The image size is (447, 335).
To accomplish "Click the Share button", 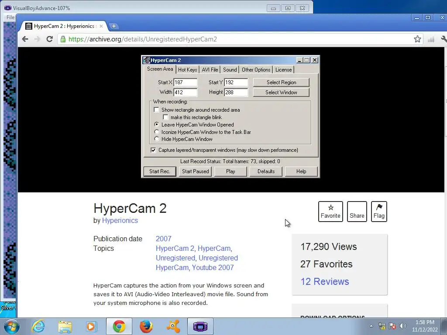I will 357,212.
